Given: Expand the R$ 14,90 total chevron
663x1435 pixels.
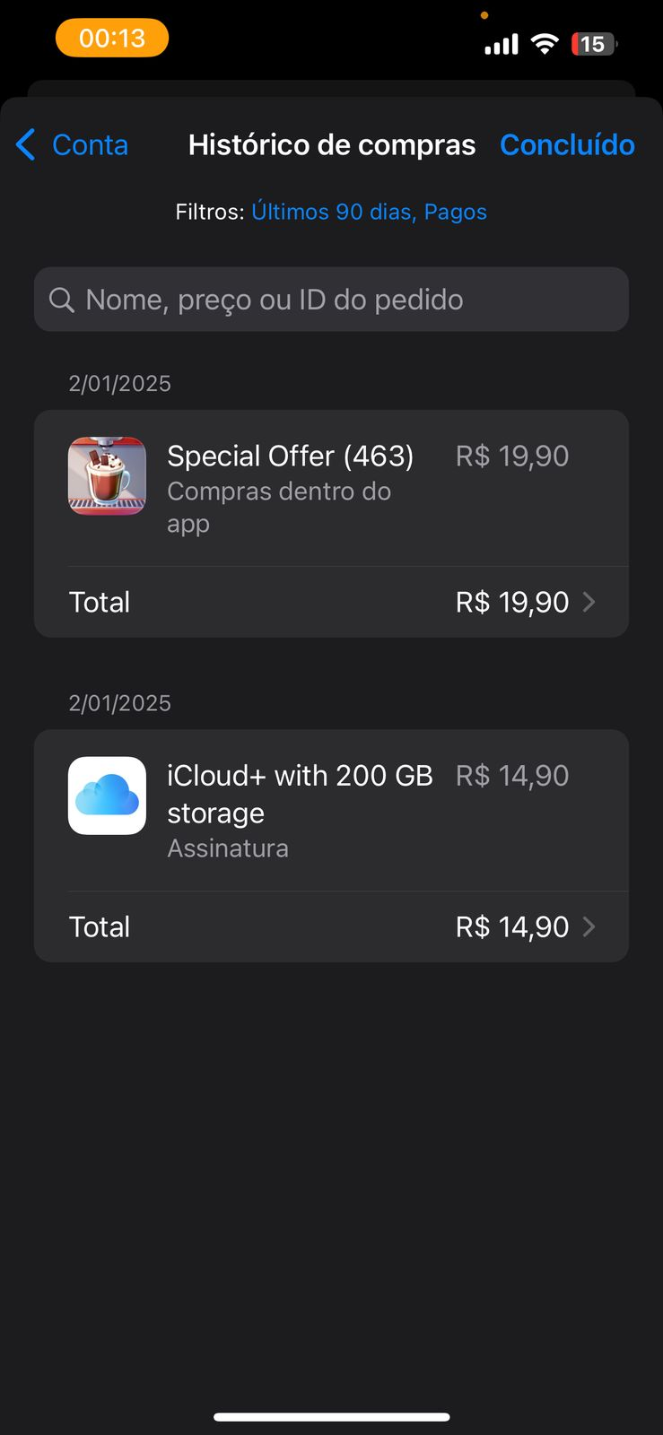Looking at the screenshot, I should 589,926.
